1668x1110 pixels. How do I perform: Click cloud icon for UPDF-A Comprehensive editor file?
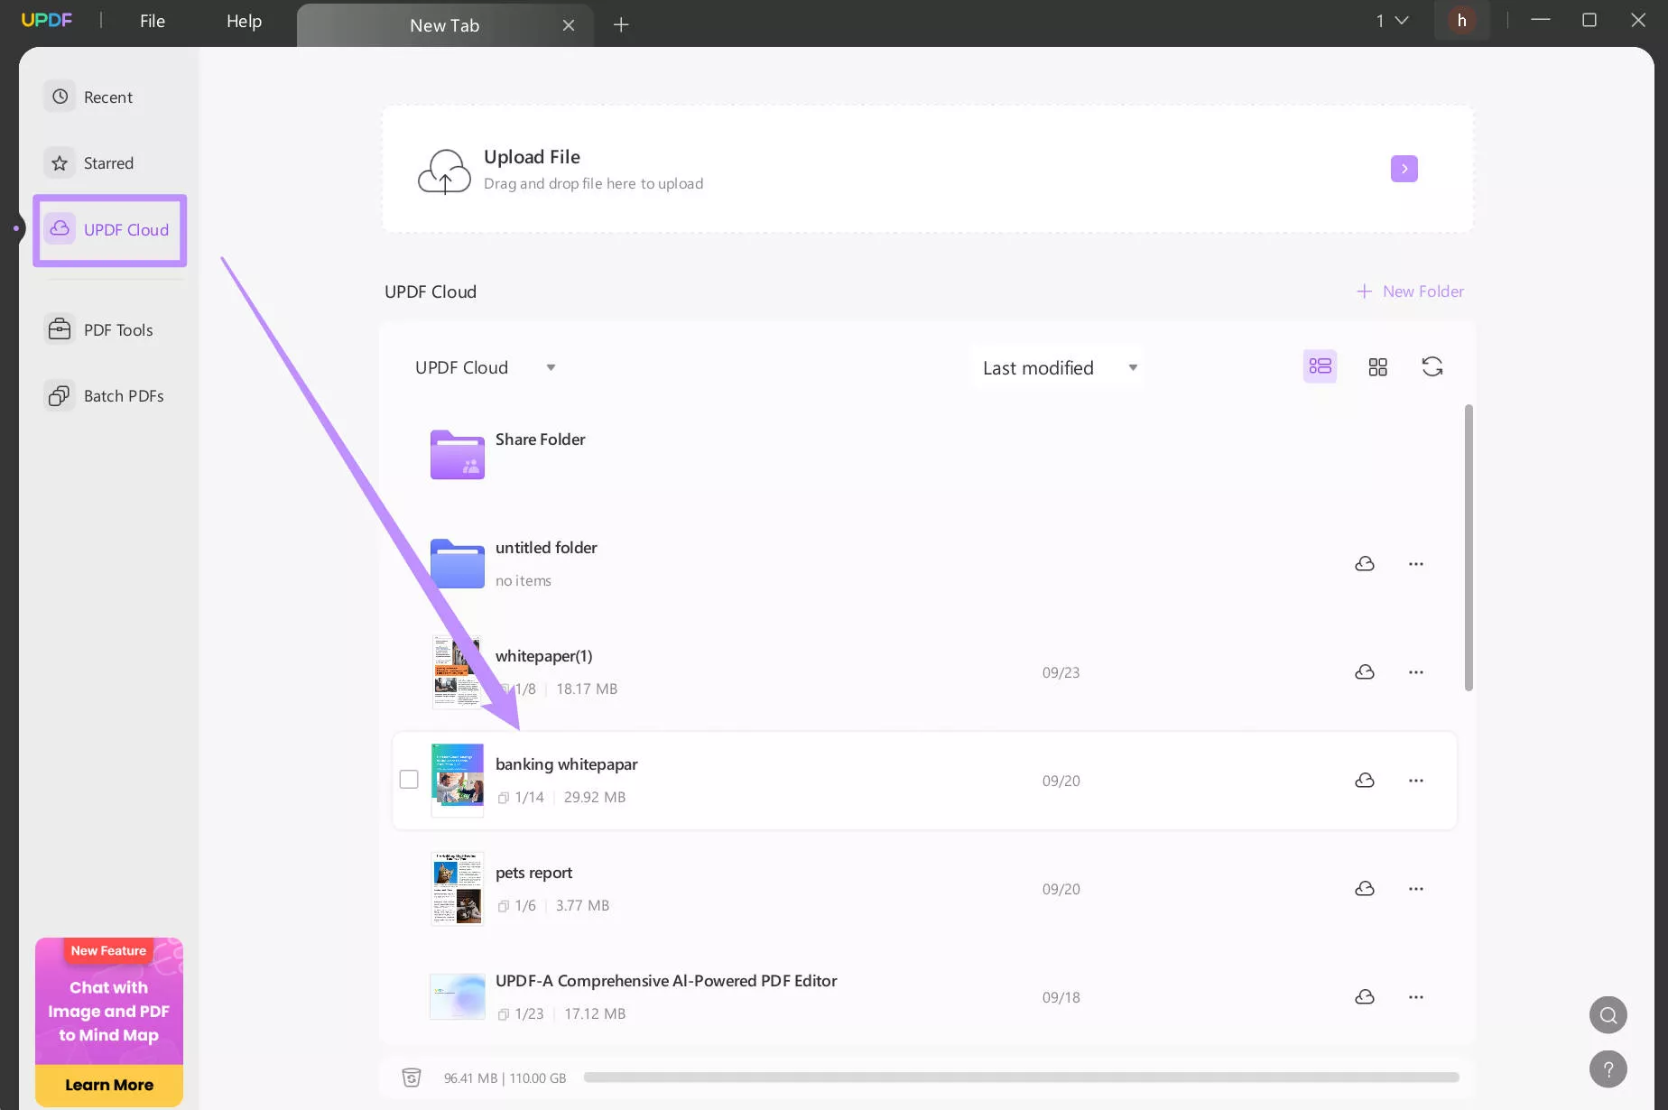pyautogui.click(x=1365, y=997)
